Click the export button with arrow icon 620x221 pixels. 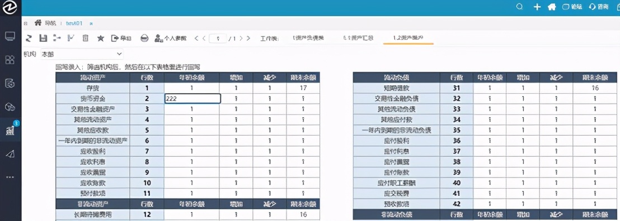121,39
